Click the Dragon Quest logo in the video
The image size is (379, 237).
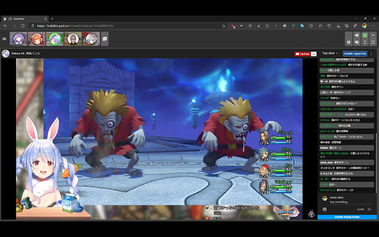pos(286,212)
